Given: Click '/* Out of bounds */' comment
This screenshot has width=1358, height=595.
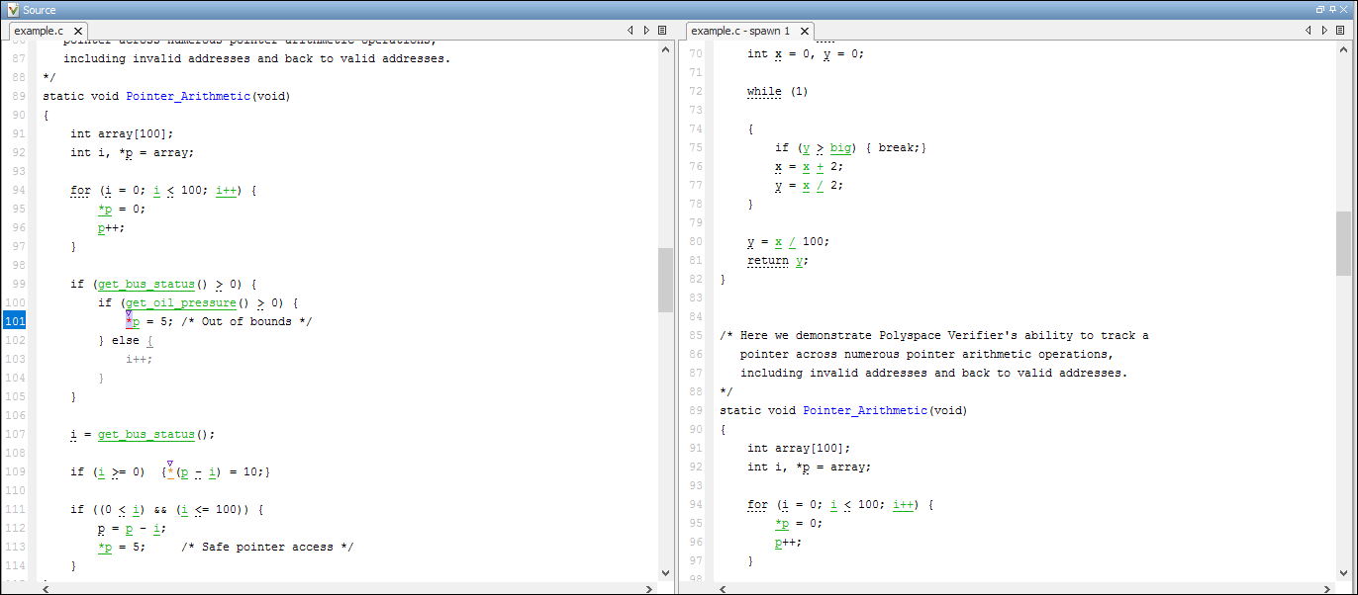Looking at the screenshot, I should click(245, 321).
